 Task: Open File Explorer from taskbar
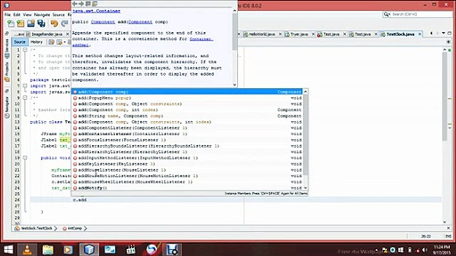[x=48, y=249]
